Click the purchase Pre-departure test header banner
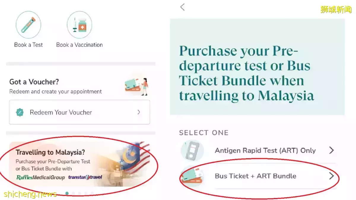This screenshot has height=200, width=356. point(257,67)
